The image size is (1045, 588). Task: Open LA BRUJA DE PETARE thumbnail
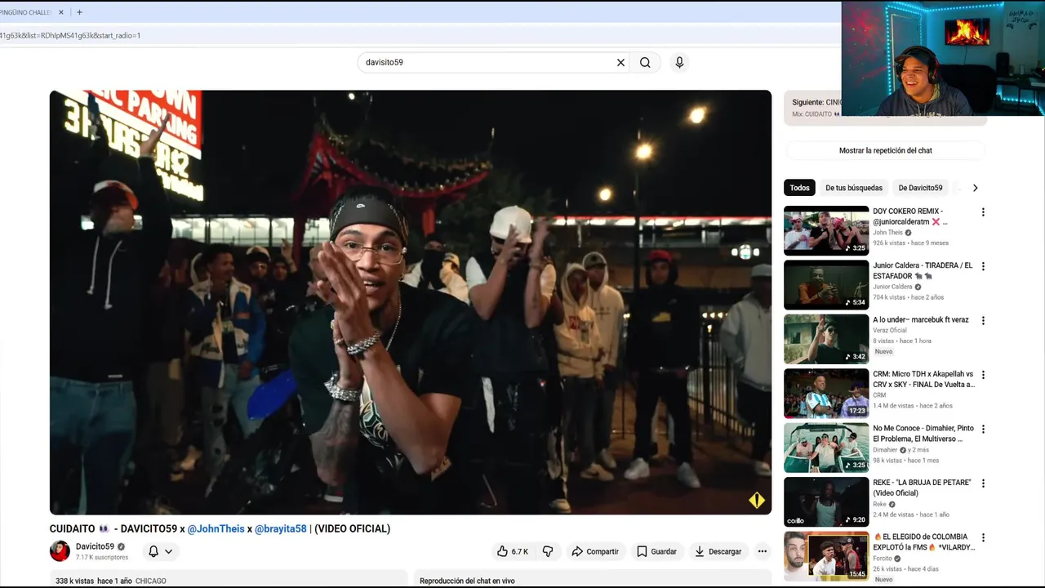pos(826,502)
